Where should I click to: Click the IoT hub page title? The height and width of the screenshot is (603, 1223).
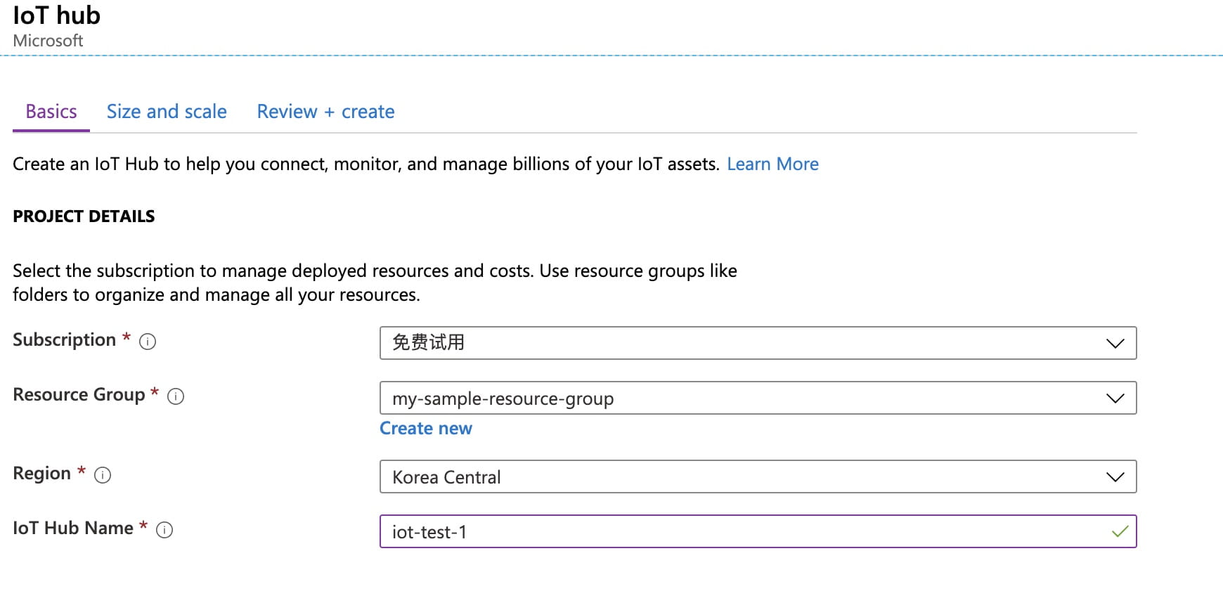pyautogui.click(x=57, y=15)
